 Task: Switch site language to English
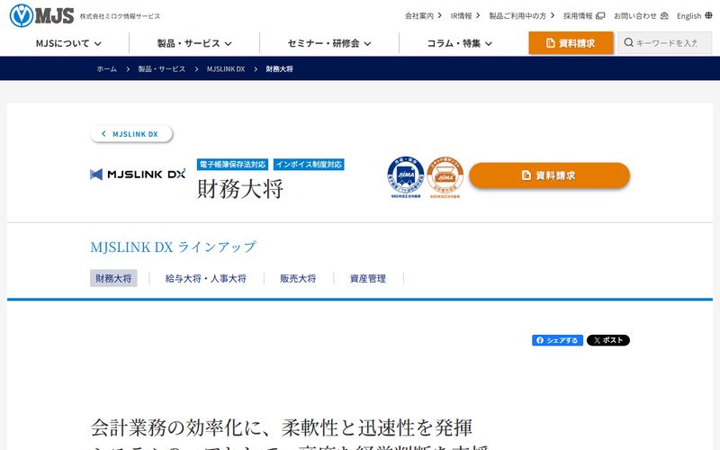pos(694,15)
